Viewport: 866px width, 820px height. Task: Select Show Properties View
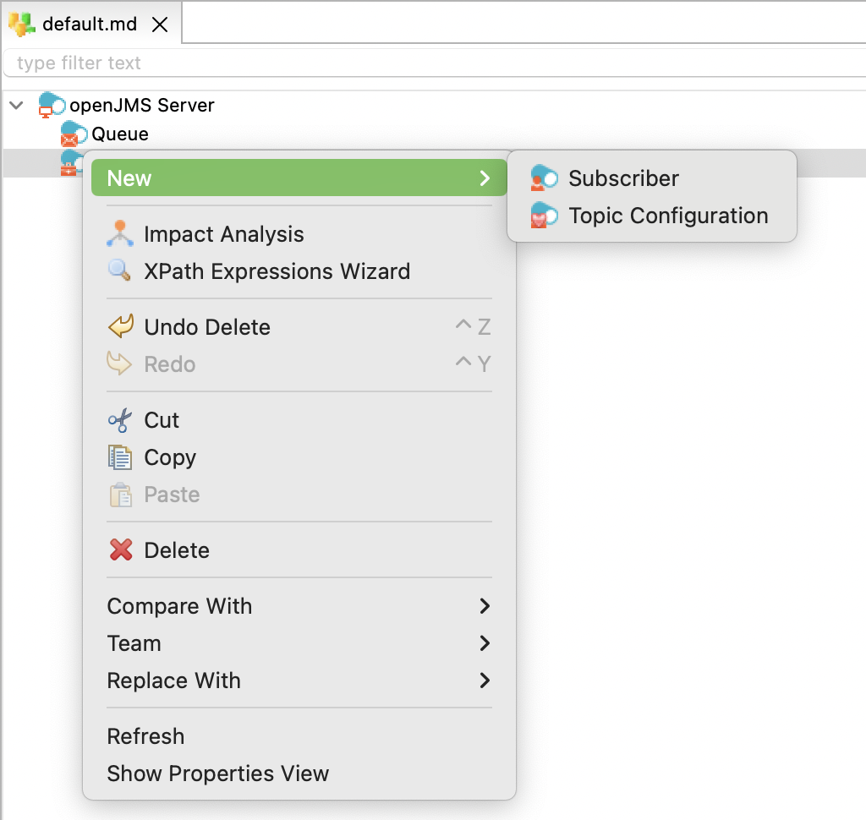pyautogui.click(x=217, y=774)
